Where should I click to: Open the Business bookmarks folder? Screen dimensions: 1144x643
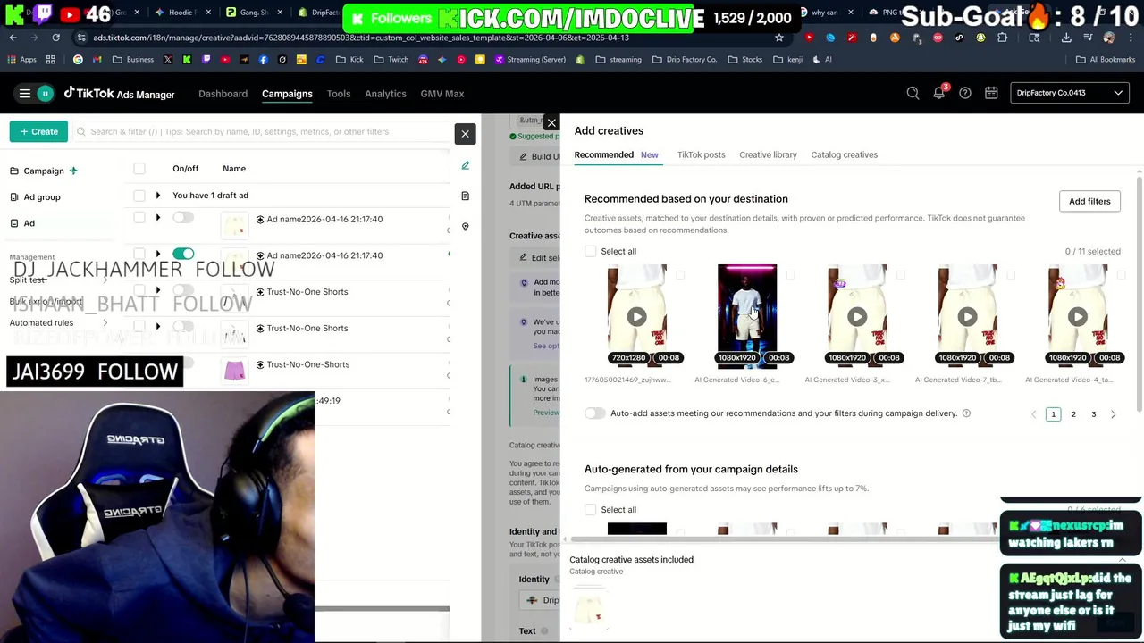(x=133, y=59)
